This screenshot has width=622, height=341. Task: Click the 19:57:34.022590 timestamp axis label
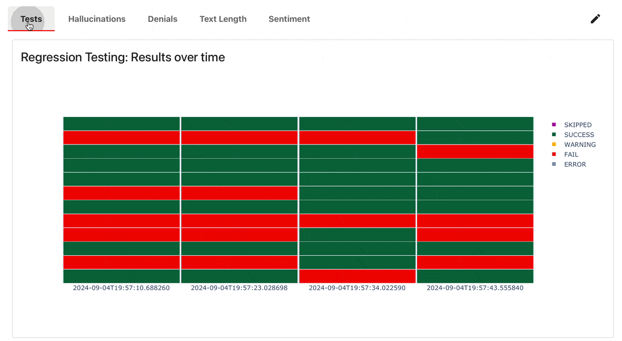tap(357, 287)
